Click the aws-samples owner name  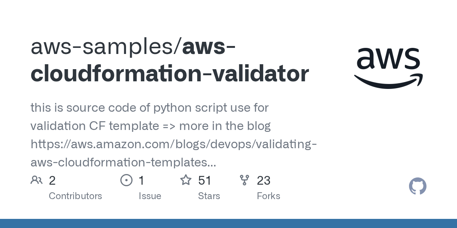point(103,47)
